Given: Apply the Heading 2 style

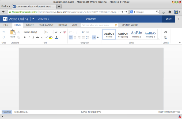Looking at the screenshot, I should pos(150,34).
